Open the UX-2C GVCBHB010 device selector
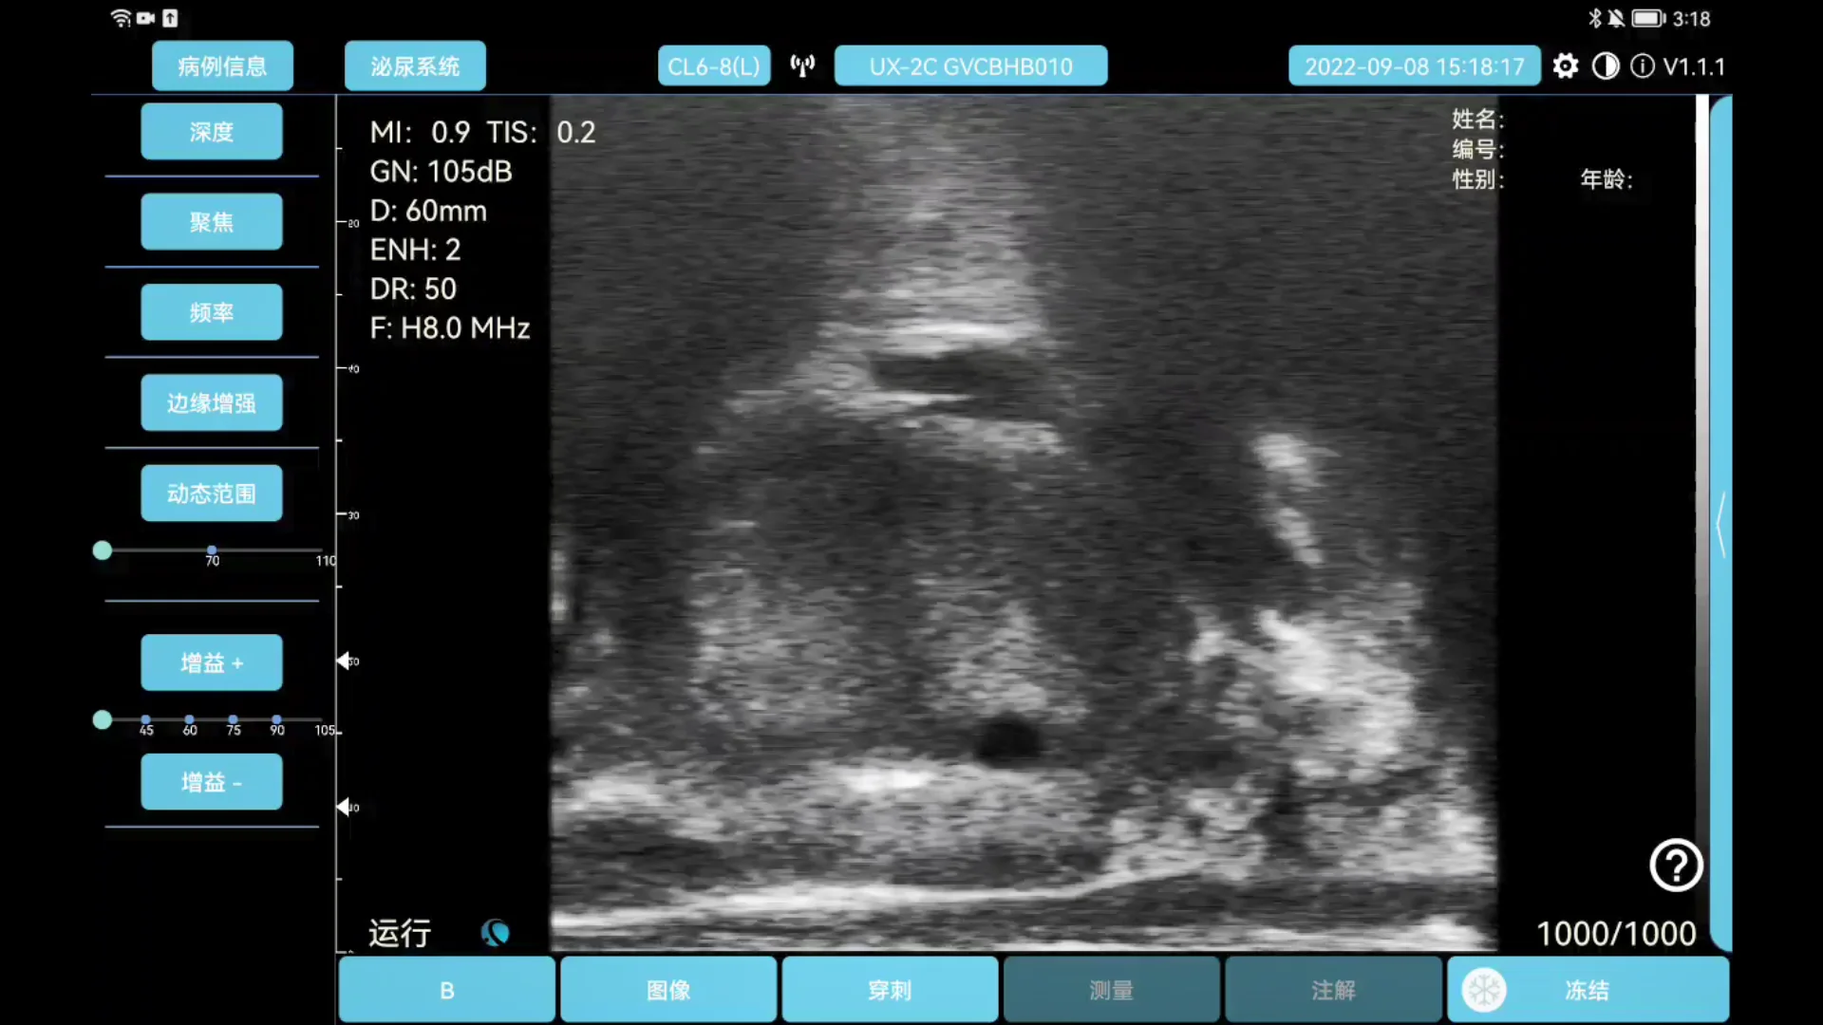1823x1025 pixels. [970, 65]
